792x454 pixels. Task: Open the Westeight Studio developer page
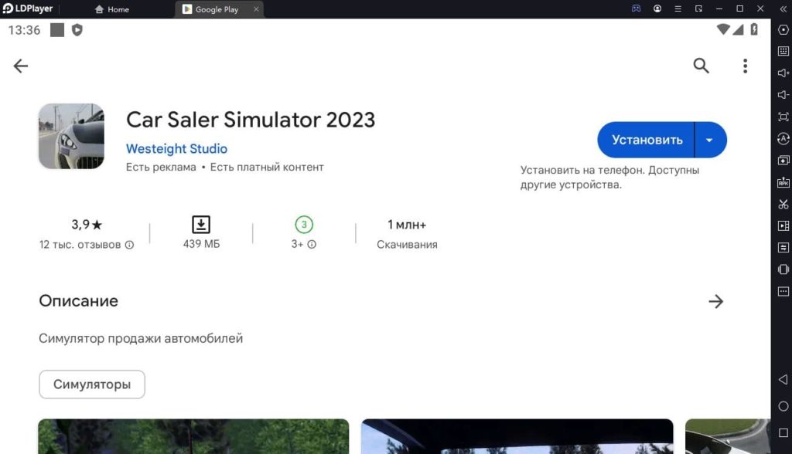[176, 149]
